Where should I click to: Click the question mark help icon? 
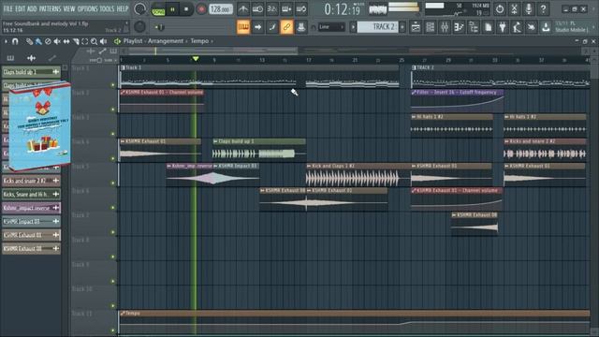click(543, 9)
